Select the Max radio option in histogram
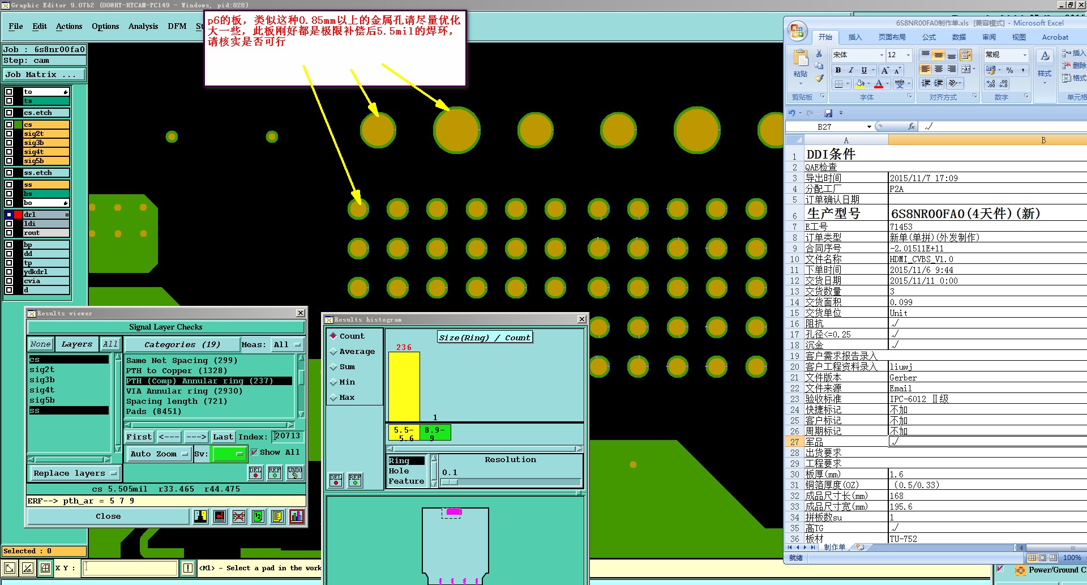This screenshot has height=585, width=1087. pyautogui.click(x=333, y=398)
